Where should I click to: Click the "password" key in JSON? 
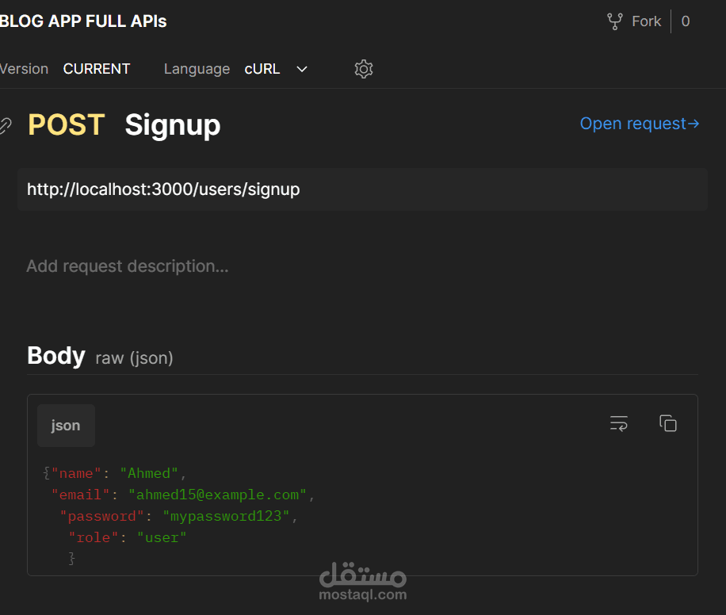click(x=102, y=517)
